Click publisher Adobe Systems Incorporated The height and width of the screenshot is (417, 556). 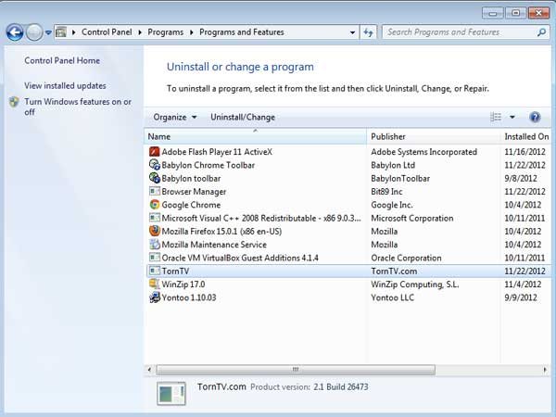(x=423, y=152)
